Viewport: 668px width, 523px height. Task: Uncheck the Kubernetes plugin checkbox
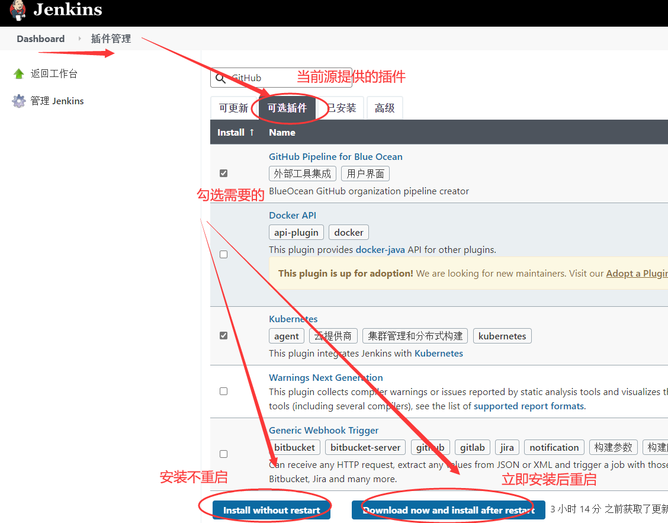(224, 335)
